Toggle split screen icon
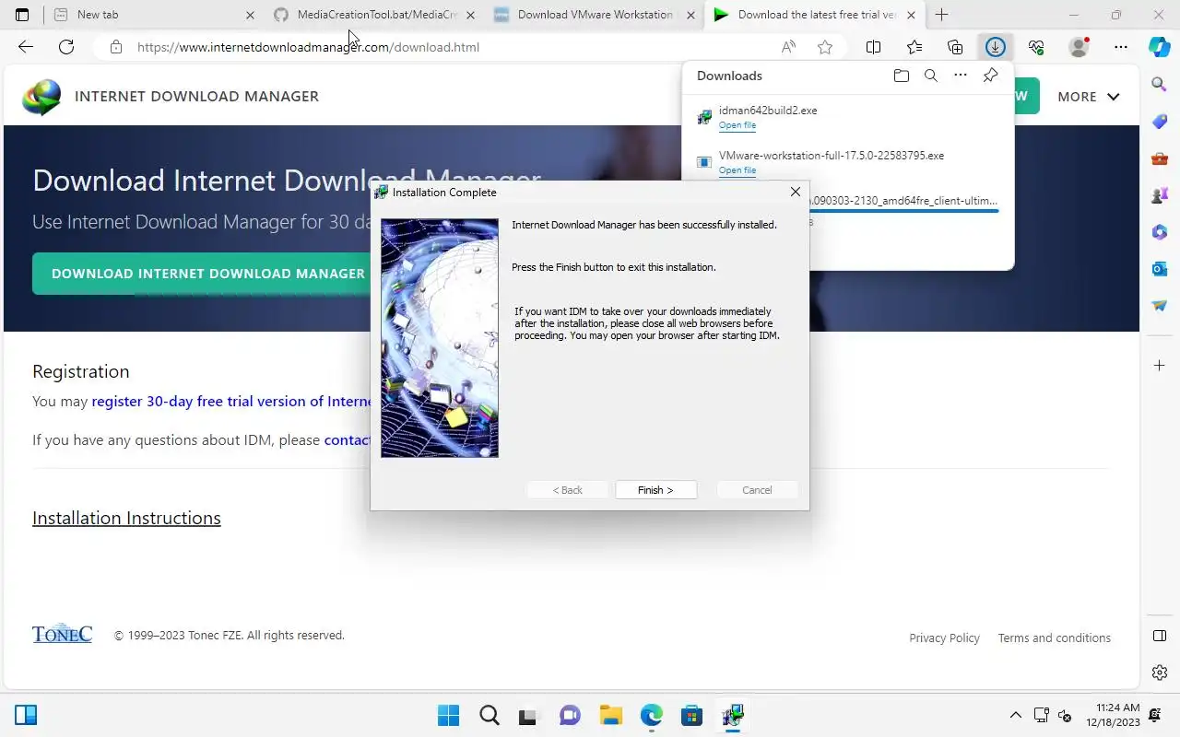The image size is (1180, 737). pos(873,47)
